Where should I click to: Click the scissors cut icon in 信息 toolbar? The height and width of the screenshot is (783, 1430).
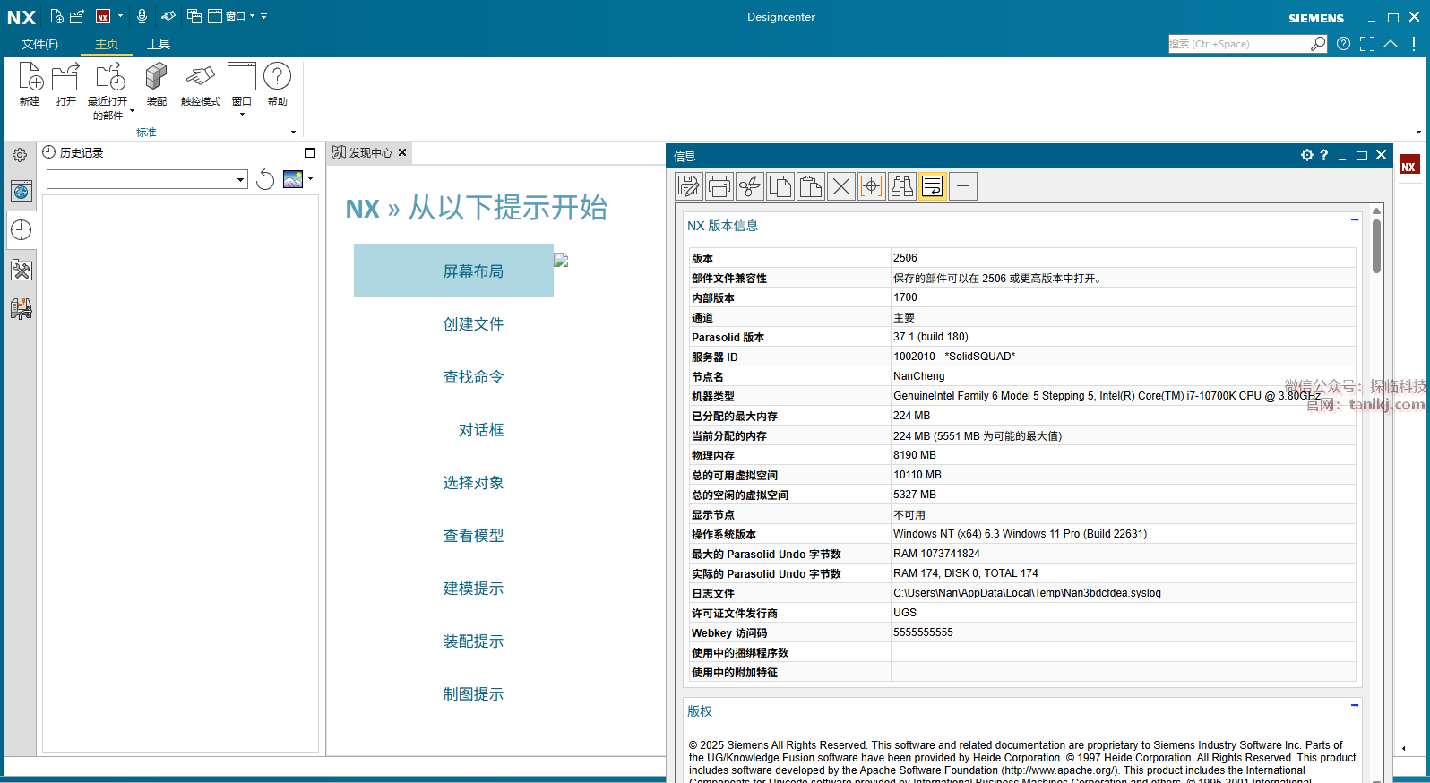coord(749,186)
